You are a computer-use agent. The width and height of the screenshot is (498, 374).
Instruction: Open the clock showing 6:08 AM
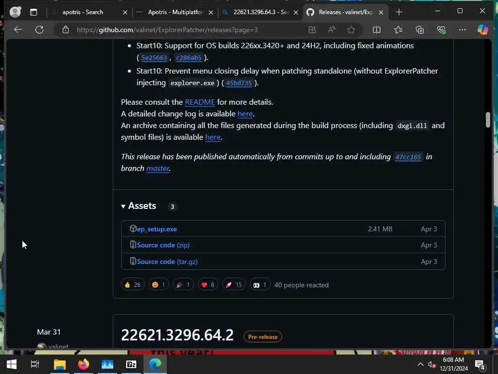(454, 364)
